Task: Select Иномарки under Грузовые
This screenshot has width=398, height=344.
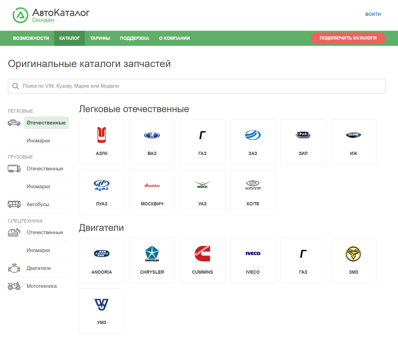Action: tap(38, 186)
